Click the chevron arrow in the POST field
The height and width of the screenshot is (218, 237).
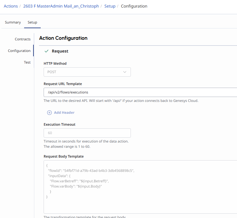pyautogui.click(x=125, y=72)
